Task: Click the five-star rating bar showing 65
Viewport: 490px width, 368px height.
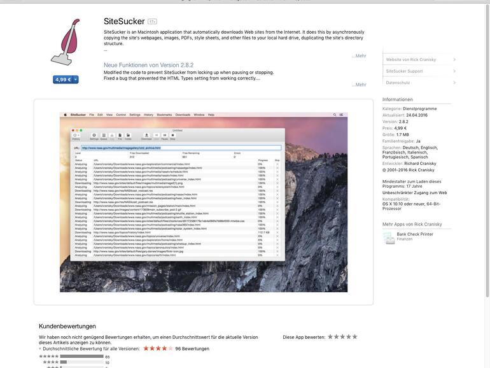Action: point(81,357)
